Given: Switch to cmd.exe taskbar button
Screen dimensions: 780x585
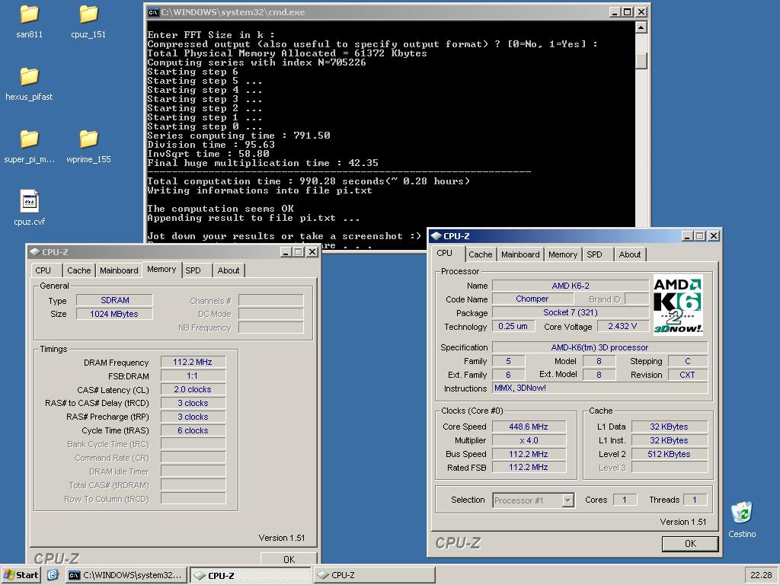Looking at the screenshot, I should [126, 575].
